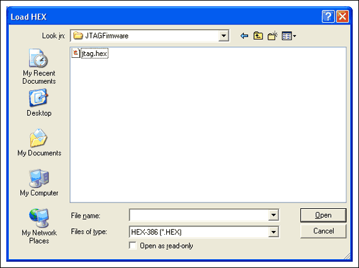Click the Open button
Viewport: 359px width, 268px height.
[x=323, y=215]
